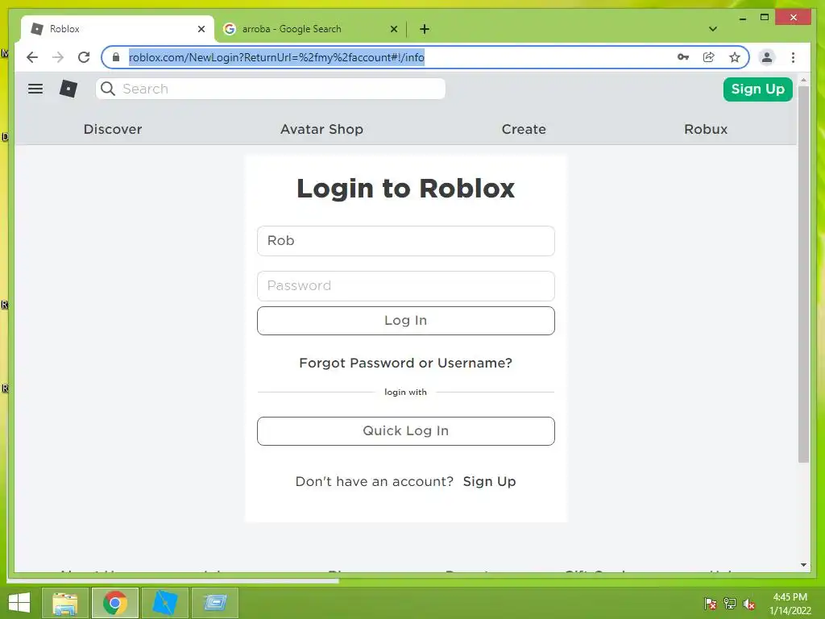Click the Chrome taskbar icon

115,603
